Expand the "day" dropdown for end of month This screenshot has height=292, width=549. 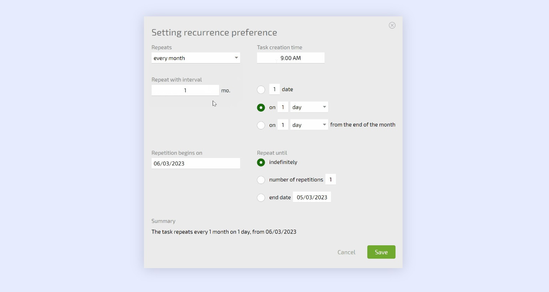click(309, 125)
